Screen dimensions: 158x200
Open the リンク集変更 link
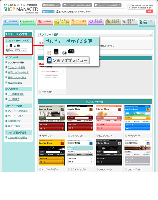click(x=13, y=99)
